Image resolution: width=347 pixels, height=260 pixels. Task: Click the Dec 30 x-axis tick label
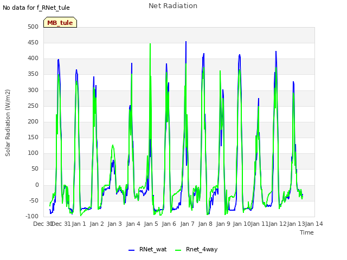click(43, 224)
